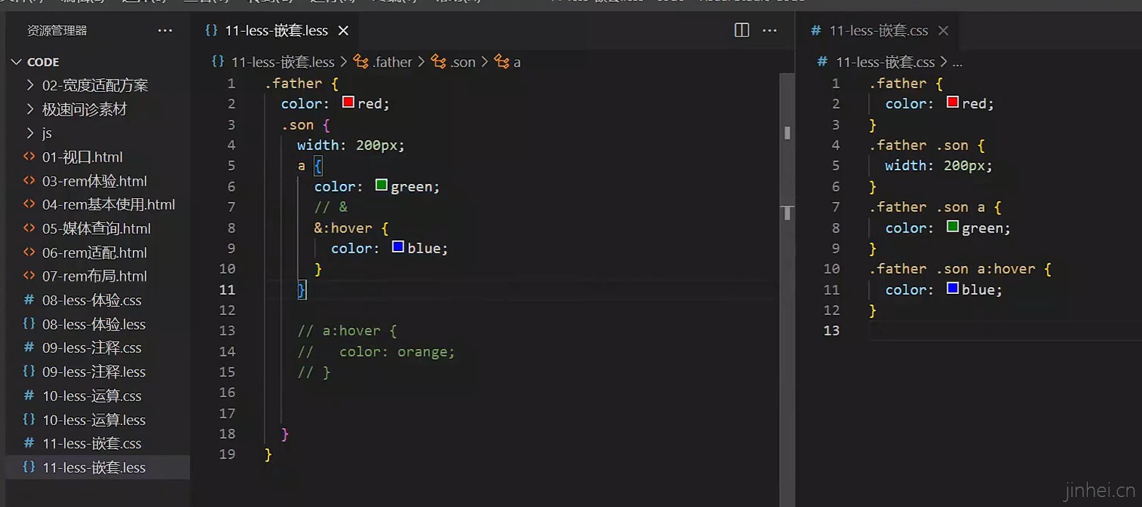
Task: Open the explorer panel more actions menu
Action: coord(165,30)
